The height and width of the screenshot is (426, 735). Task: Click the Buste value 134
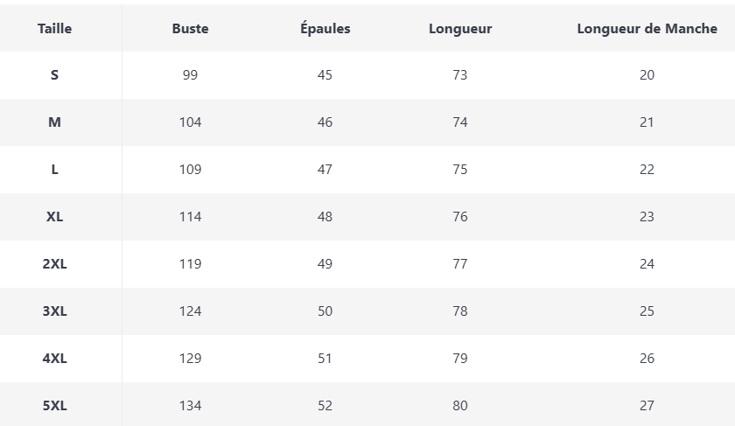(190, 406)
